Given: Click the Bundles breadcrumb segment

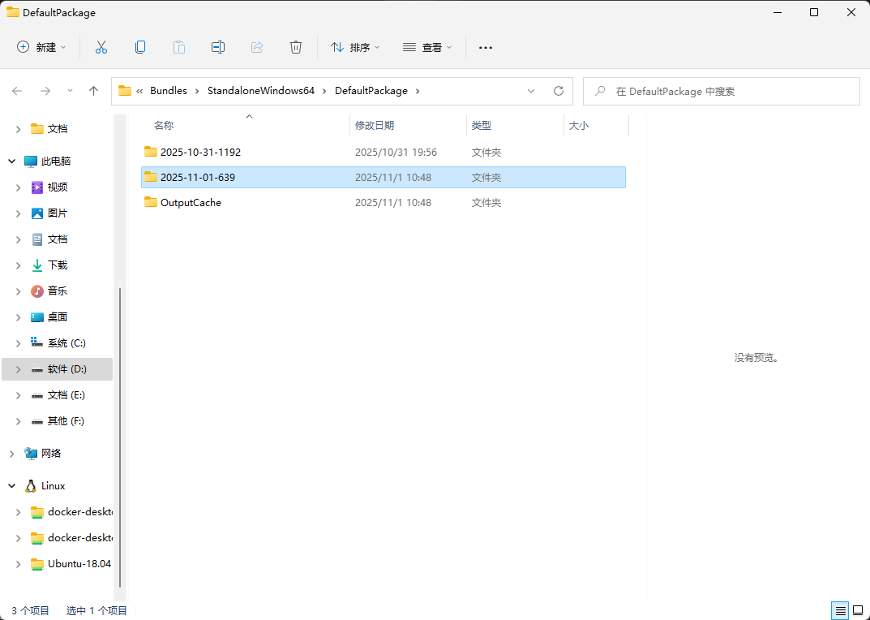Looking at the screenshot, I should click(x=169, y=91).
